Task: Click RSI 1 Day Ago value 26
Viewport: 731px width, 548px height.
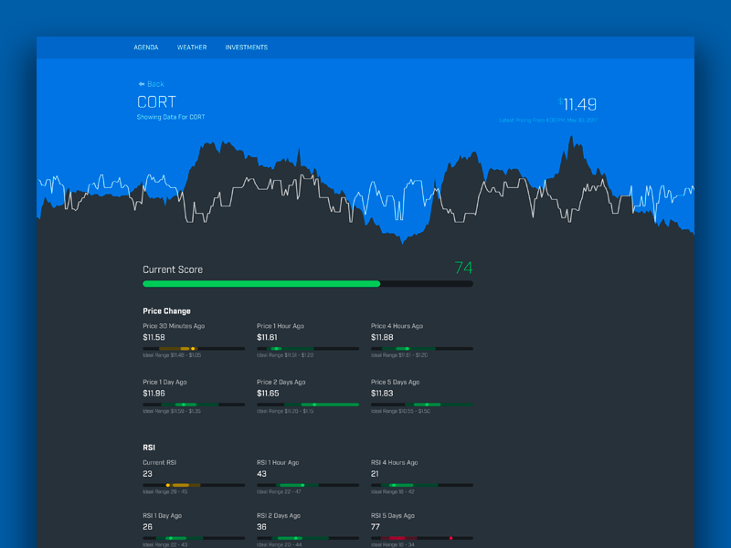Action: (x=147, y=527)
